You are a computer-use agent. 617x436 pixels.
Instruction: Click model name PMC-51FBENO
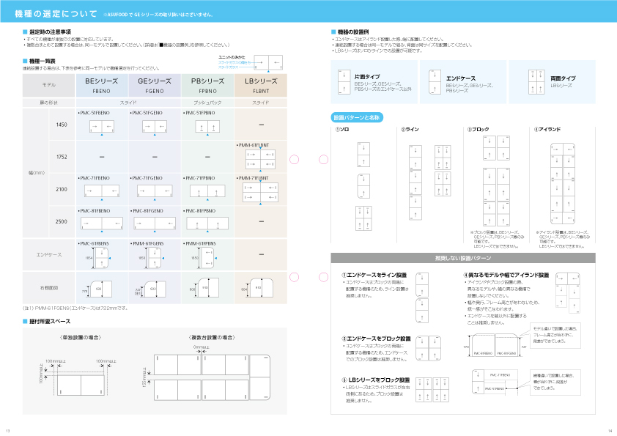tap(95, 113)
